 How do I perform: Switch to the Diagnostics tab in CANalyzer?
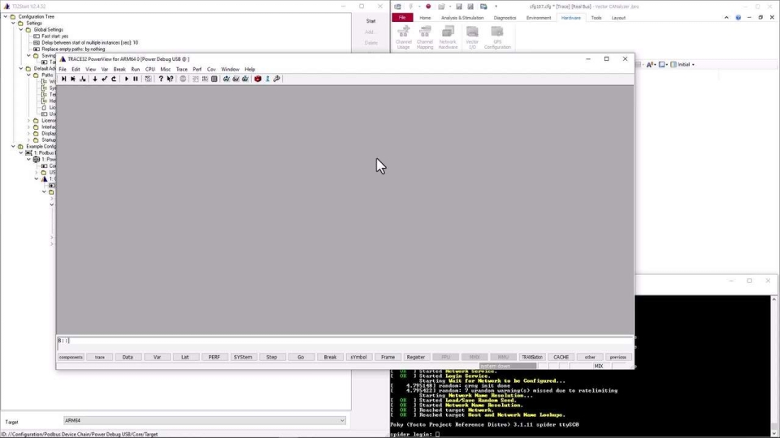505,18
